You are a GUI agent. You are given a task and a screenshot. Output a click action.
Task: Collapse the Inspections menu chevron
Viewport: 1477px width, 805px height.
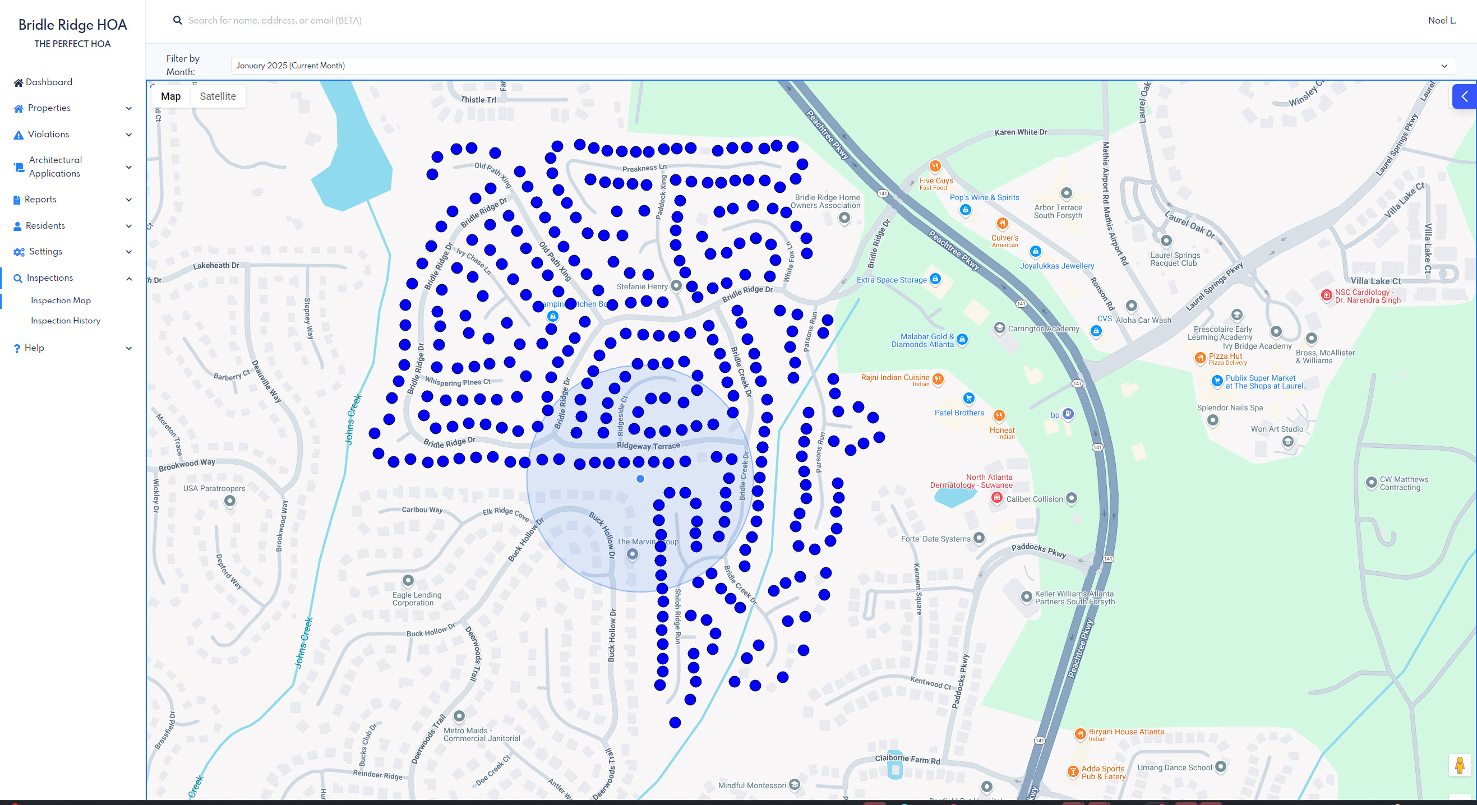129,279
